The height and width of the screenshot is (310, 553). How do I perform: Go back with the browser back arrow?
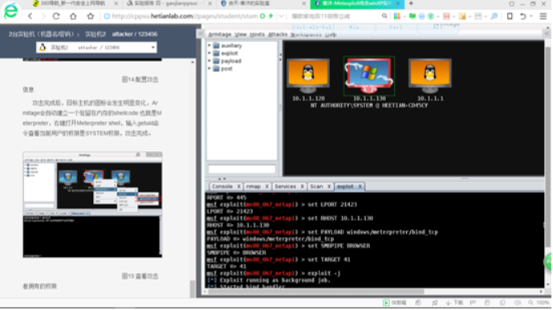[x=30, y=16]
